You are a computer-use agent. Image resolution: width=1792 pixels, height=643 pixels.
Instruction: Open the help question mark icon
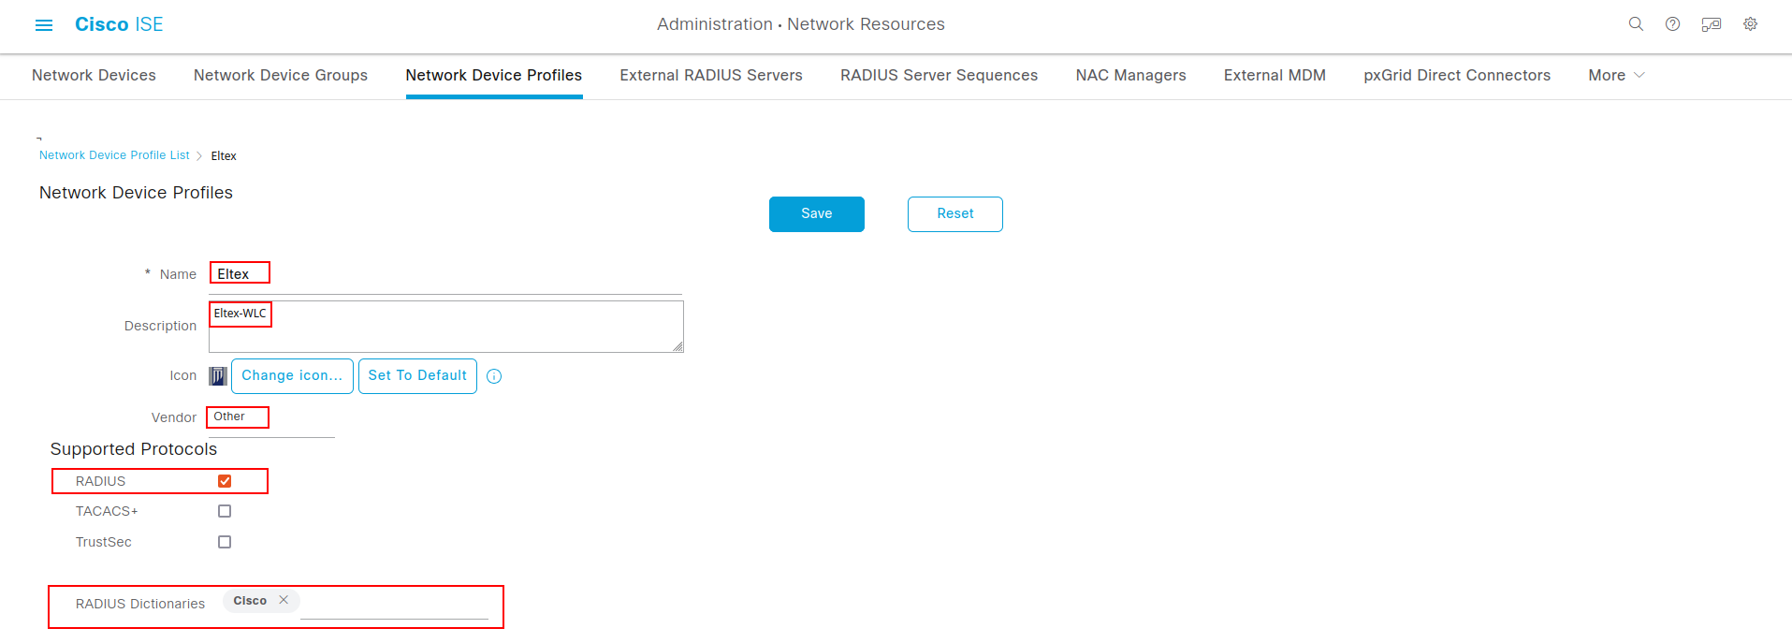point(1672,24)
